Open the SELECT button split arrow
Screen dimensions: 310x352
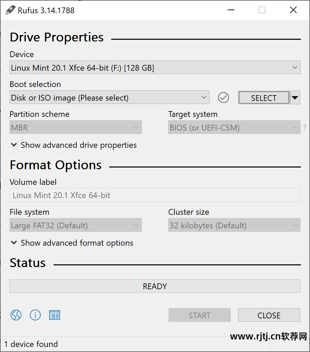coord(295,98)
